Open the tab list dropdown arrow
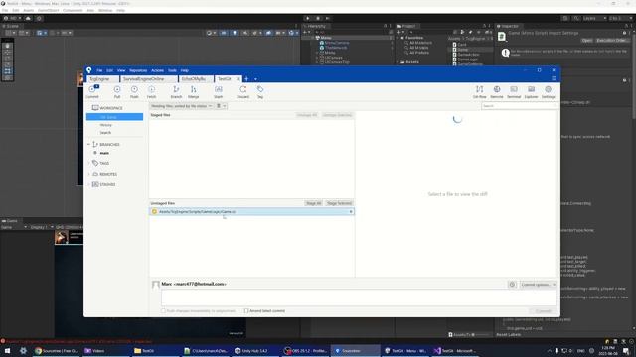The height and width of the screenshot is (357, 636). pyautogui.click(x=255, y=79)
